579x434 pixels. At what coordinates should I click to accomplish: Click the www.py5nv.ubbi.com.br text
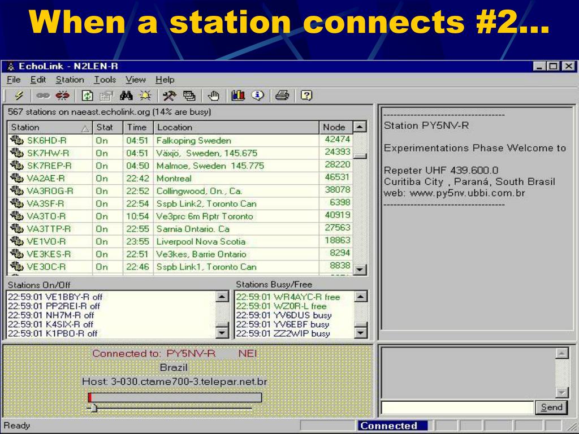467,193
